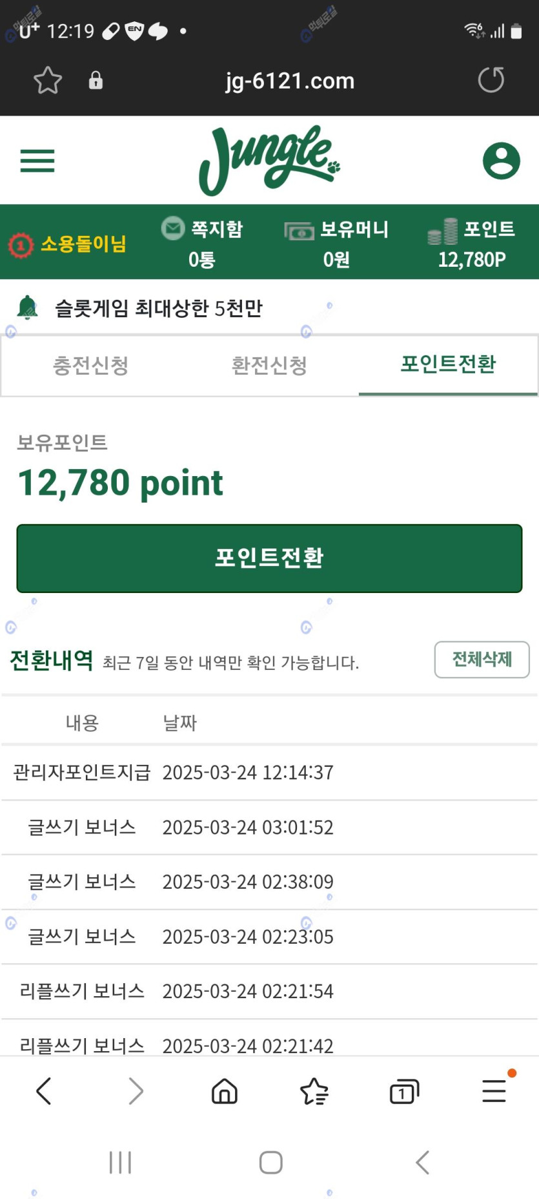The image size is (539, 1199).
Task: Switch to the 환전신청 tab
Action: pyautogui.click(x=269, y=365)
